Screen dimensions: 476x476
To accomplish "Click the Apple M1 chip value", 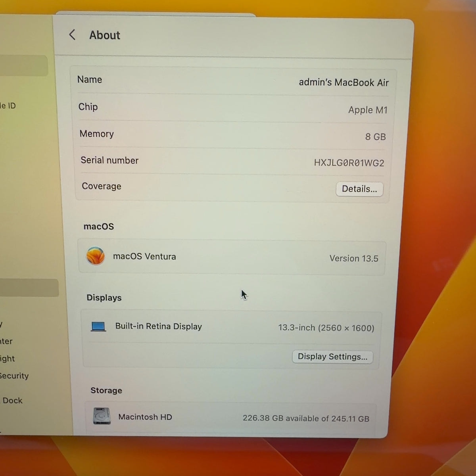I will coord(368,110).
